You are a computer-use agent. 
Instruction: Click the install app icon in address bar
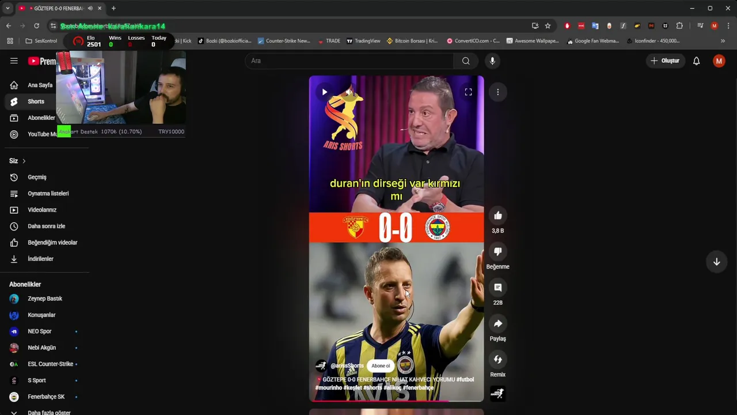click(535, 26)
